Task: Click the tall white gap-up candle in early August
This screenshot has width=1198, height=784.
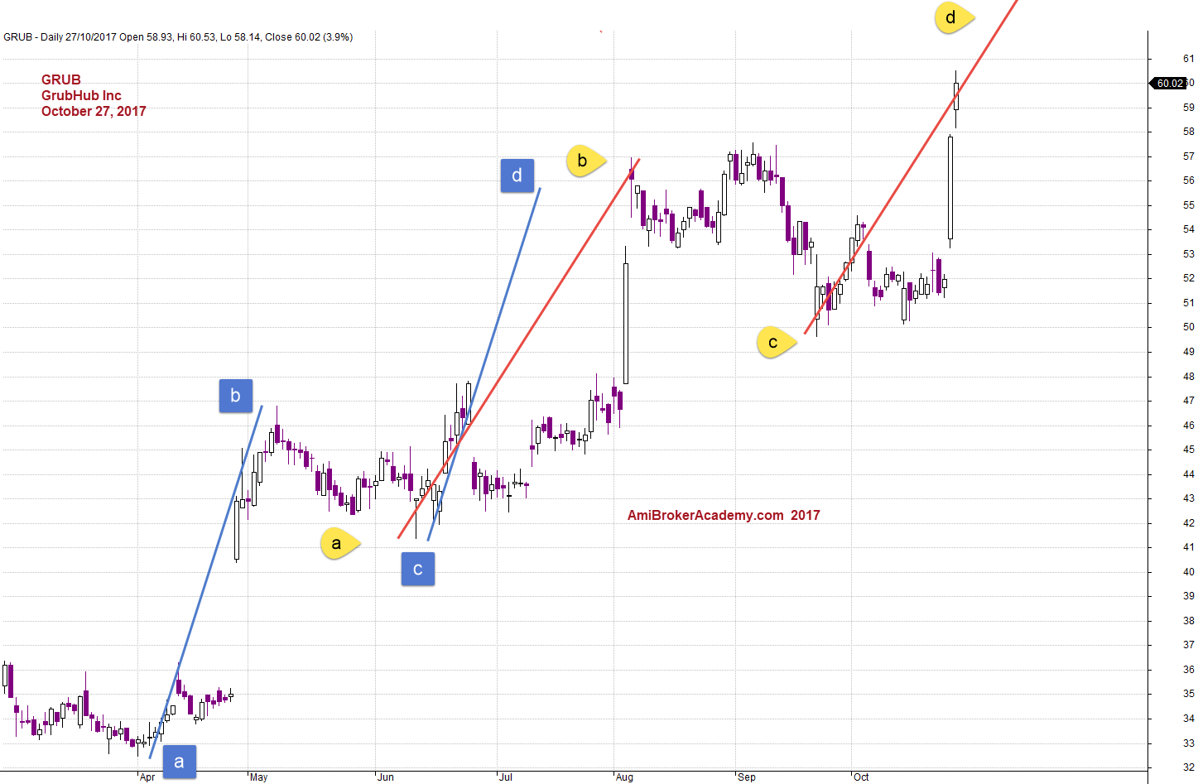Action: coord(626,323)
